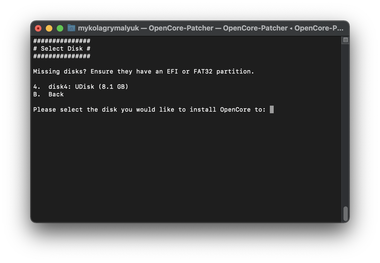The width and height of the screenshot is (380, 263).
Task: Click the window title text mykolagrymalyuk
Action: [108, 28]
